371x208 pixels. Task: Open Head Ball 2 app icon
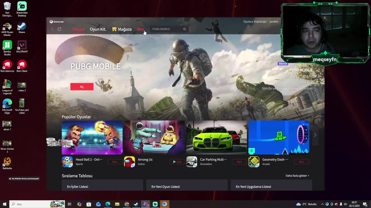tap(67, 162)
